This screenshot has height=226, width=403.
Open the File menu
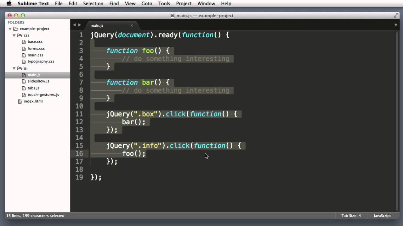tap(59, 4)
